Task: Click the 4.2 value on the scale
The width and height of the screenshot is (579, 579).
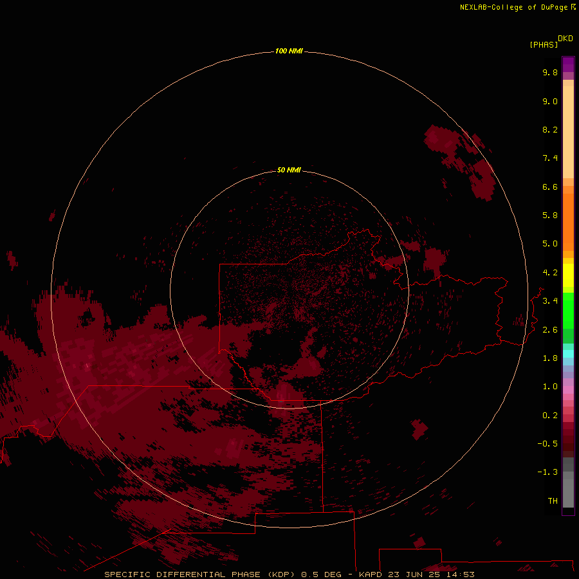Action: click(x=550, y=273)
